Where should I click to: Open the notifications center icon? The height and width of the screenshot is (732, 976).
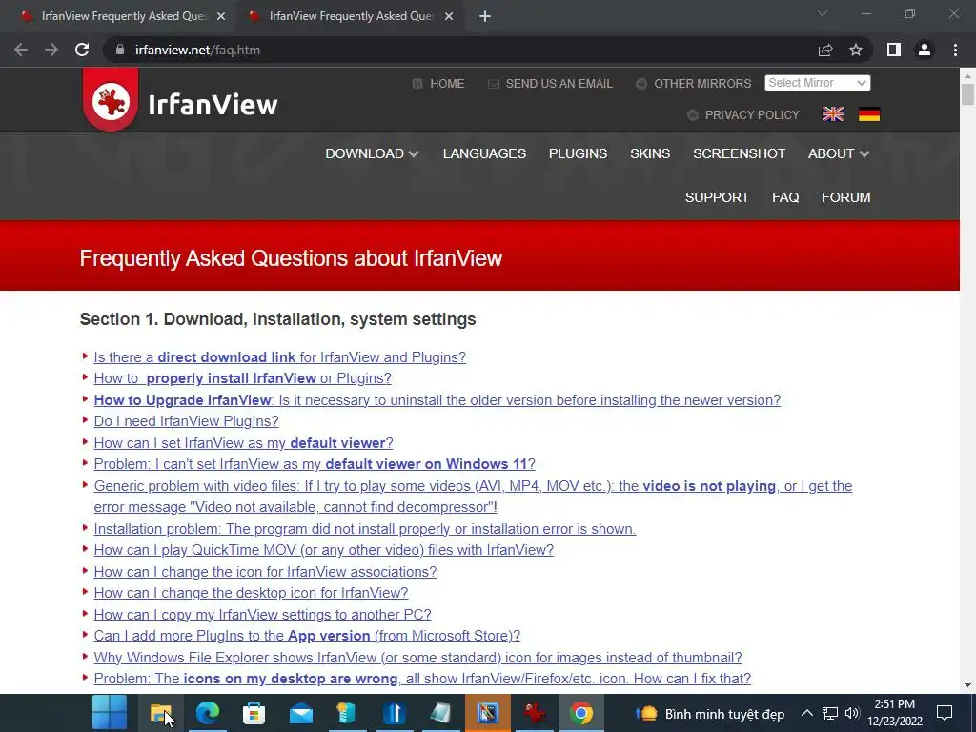click(945, 713)
